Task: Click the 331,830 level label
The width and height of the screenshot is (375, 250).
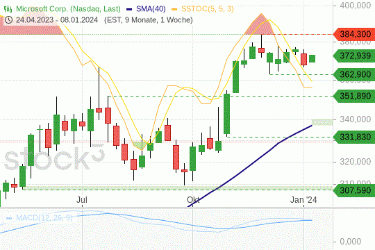Action: 354,137
